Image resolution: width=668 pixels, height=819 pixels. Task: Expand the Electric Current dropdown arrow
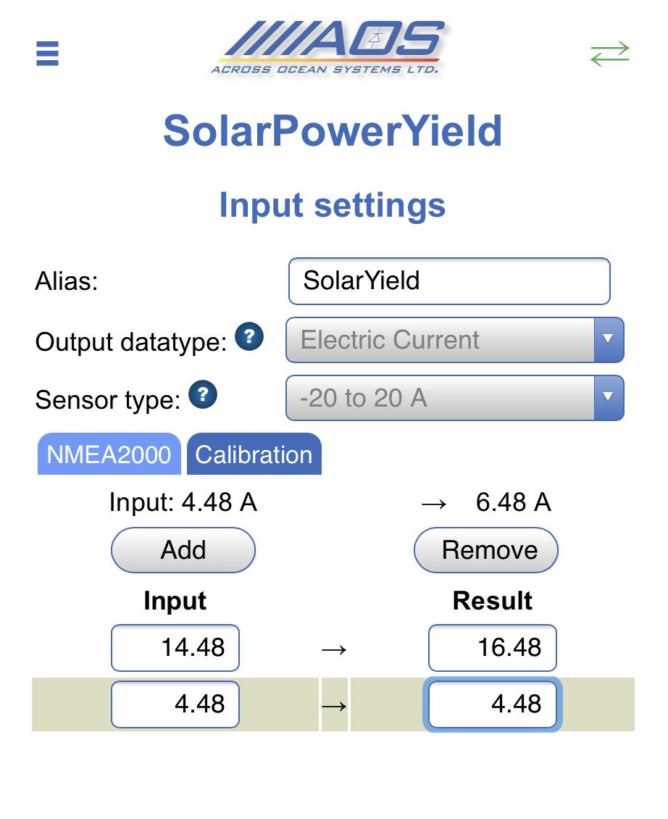coord(609,339)
